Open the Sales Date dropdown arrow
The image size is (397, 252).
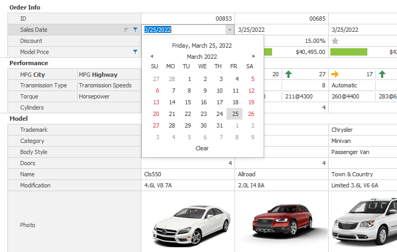tap(229, 30)
